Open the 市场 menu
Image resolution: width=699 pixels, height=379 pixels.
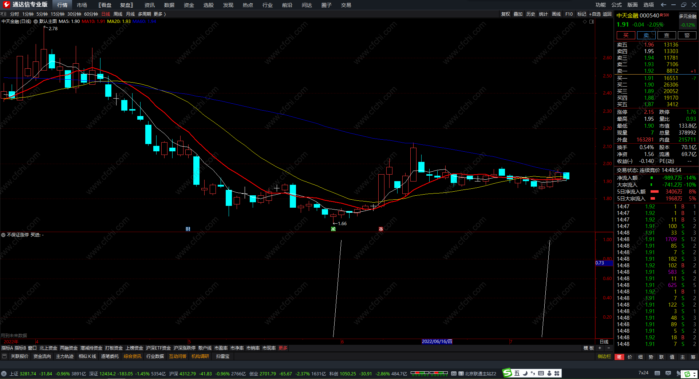pyautogui.click(x=82, y=5)
